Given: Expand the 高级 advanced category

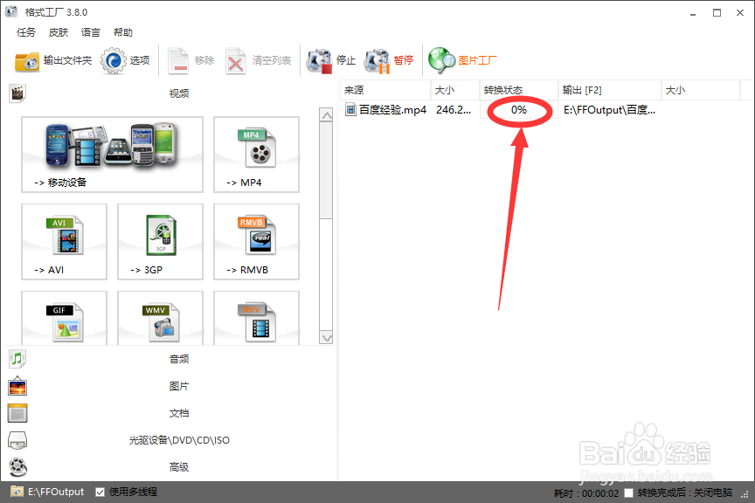Looking at the screenshot, I should (x=178, y=467).
